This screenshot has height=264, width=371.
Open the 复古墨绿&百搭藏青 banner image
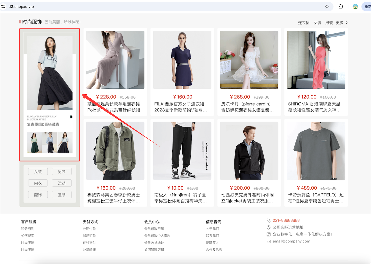50,95
